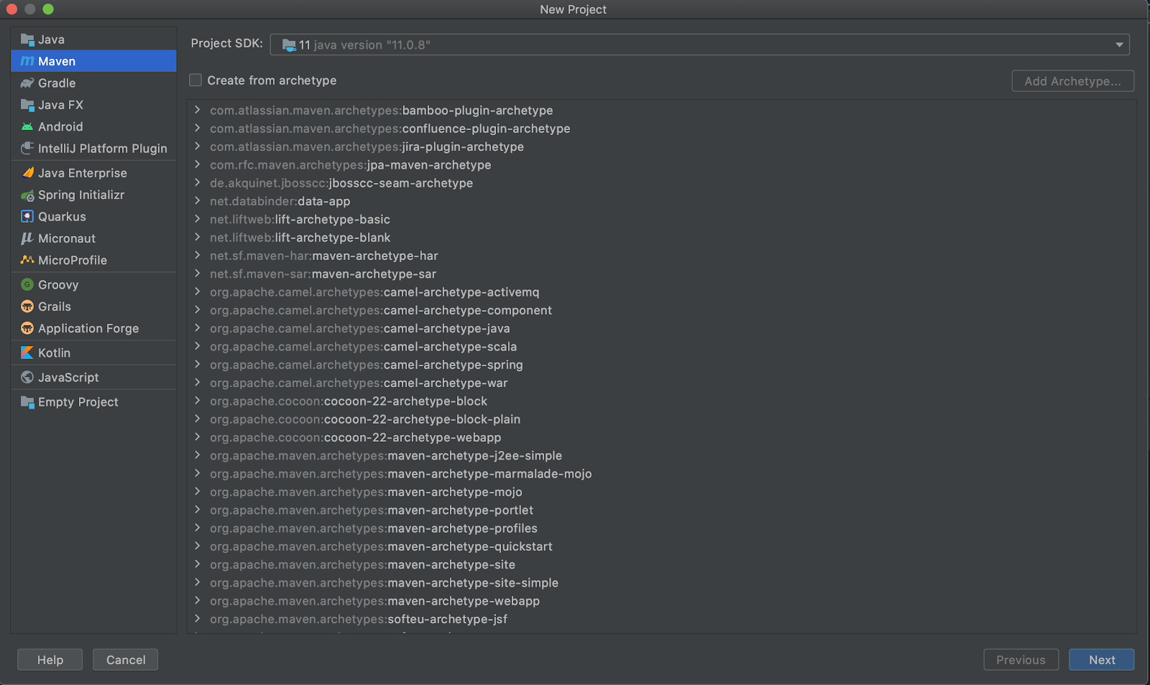The width and height of the screenshot is (1150, 685).
Task: Select Spring Initializr project type label
Action: tap(81, 195)
